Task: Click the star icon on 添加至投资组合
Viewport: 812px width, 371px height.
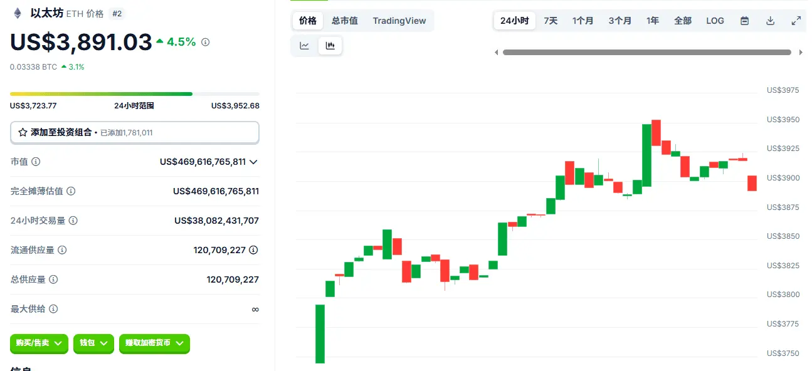Action: point(23,133)
